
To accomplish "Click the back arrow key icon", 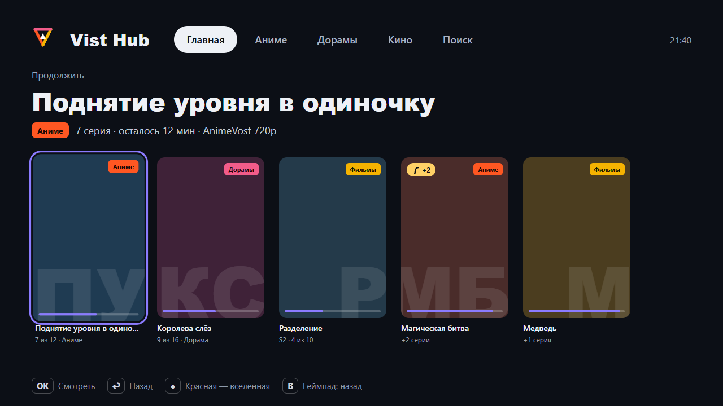I will (116, 386).
